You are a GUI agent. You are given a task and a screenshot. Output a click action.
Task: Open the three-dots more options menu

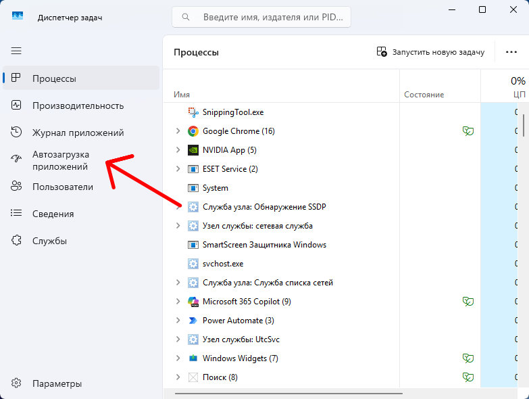point(511,52)
